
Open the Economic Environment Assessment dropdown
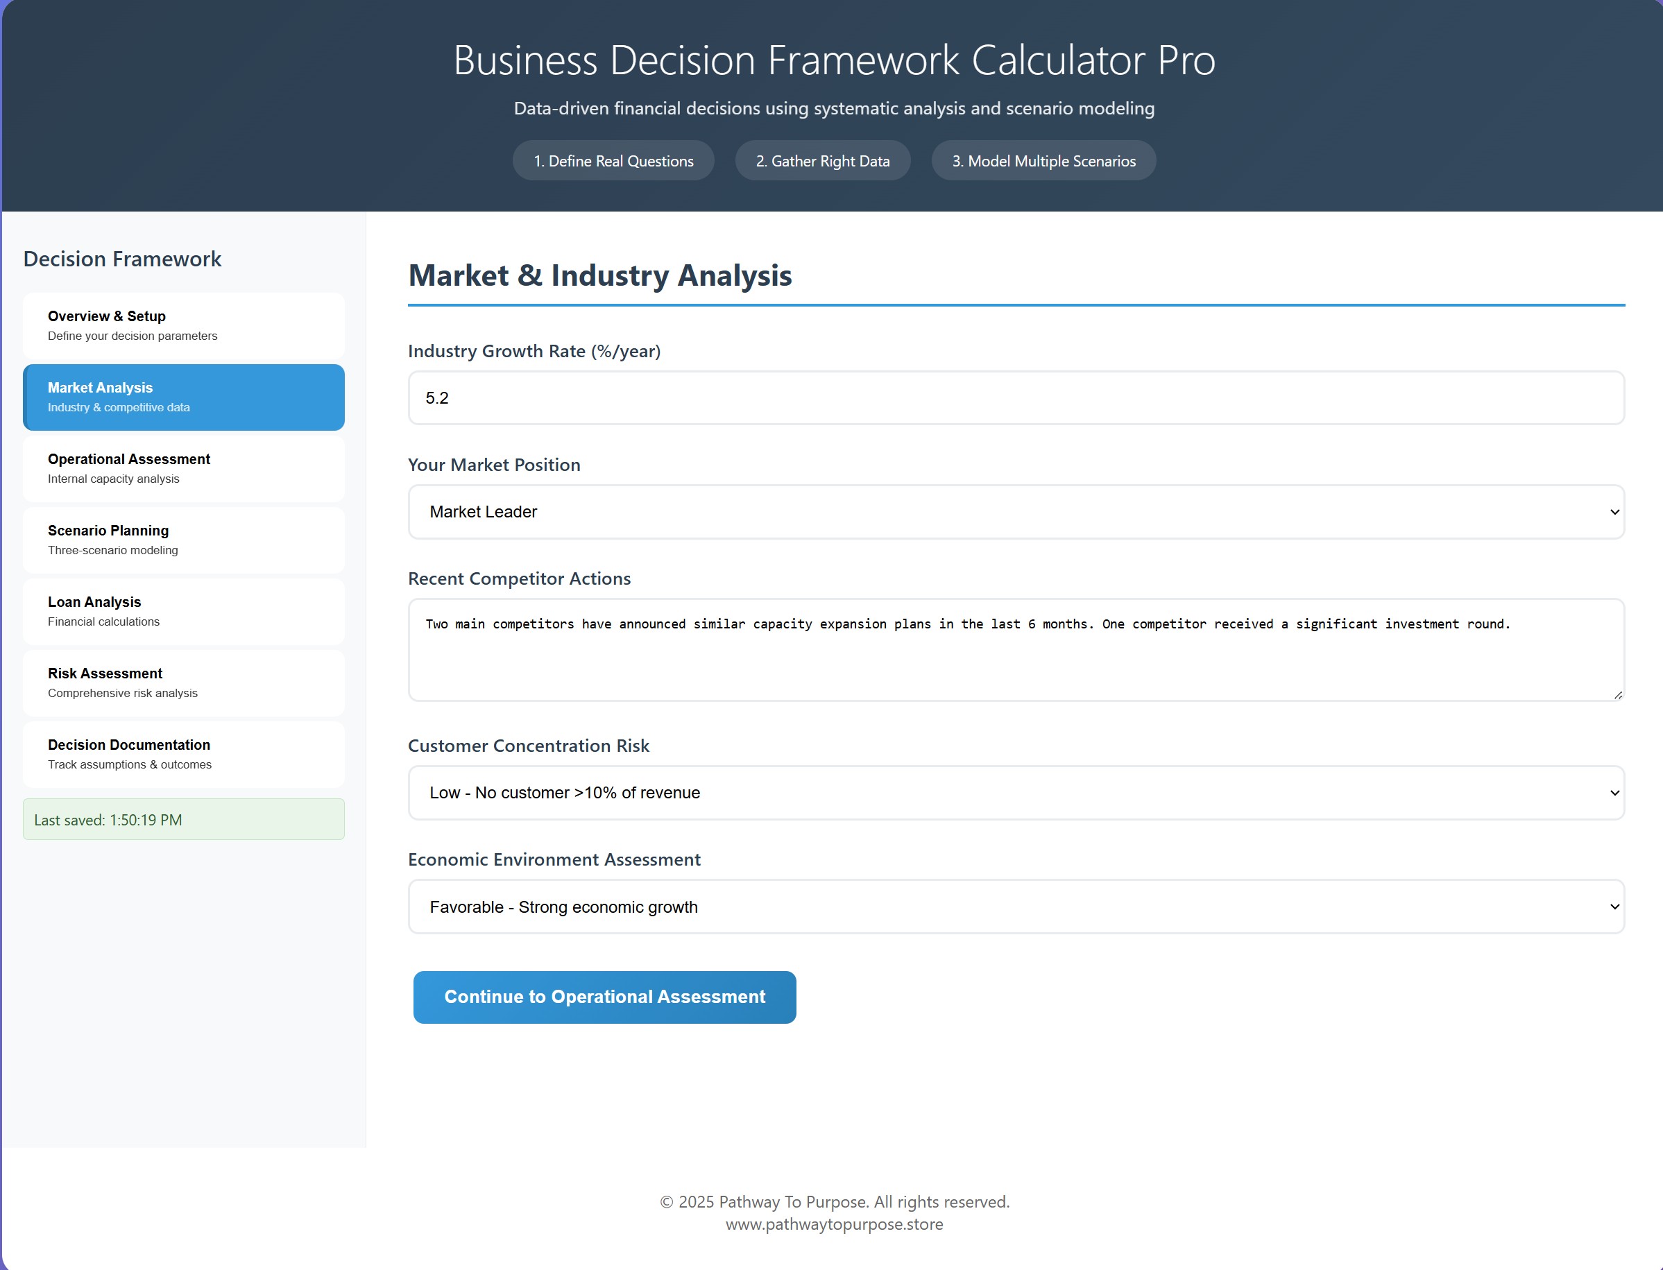(x=1016, y=907)
